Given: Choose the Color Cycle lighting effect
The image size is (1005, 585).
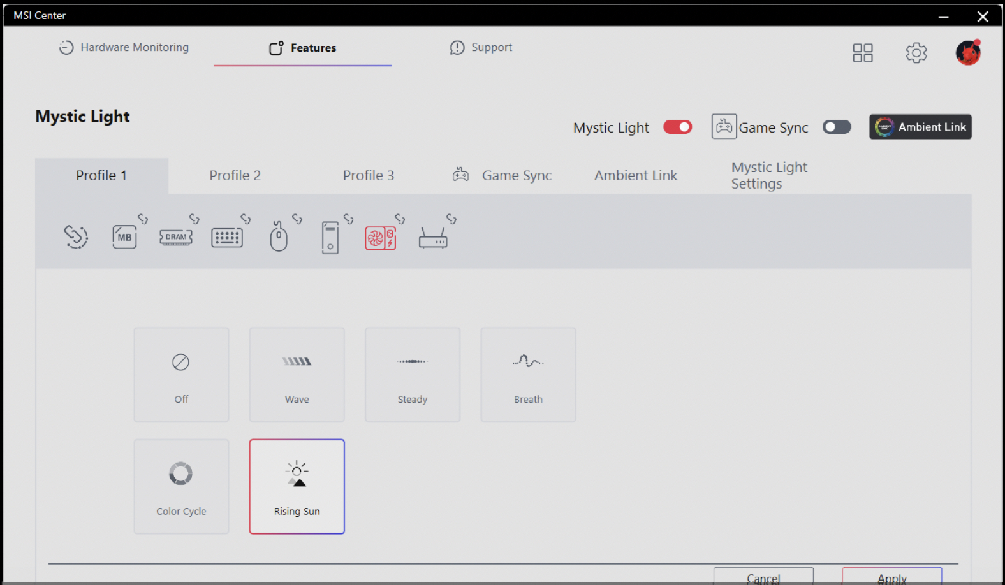Looking at the screenshot, I should pyautogui.click(x=181, y=487).
